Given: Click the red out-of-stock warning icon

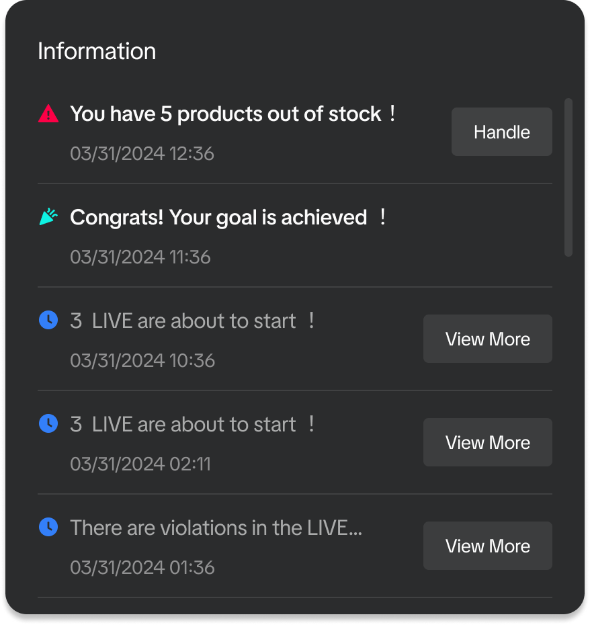Looking at the screenshot, I should tap(48, 114).
